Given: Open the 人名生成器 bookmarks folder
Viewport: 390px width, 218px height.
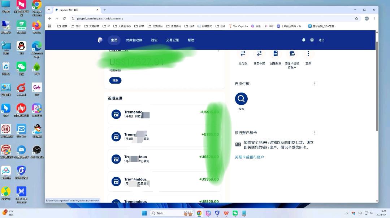Looking at the screenshot, I should 122,26.
